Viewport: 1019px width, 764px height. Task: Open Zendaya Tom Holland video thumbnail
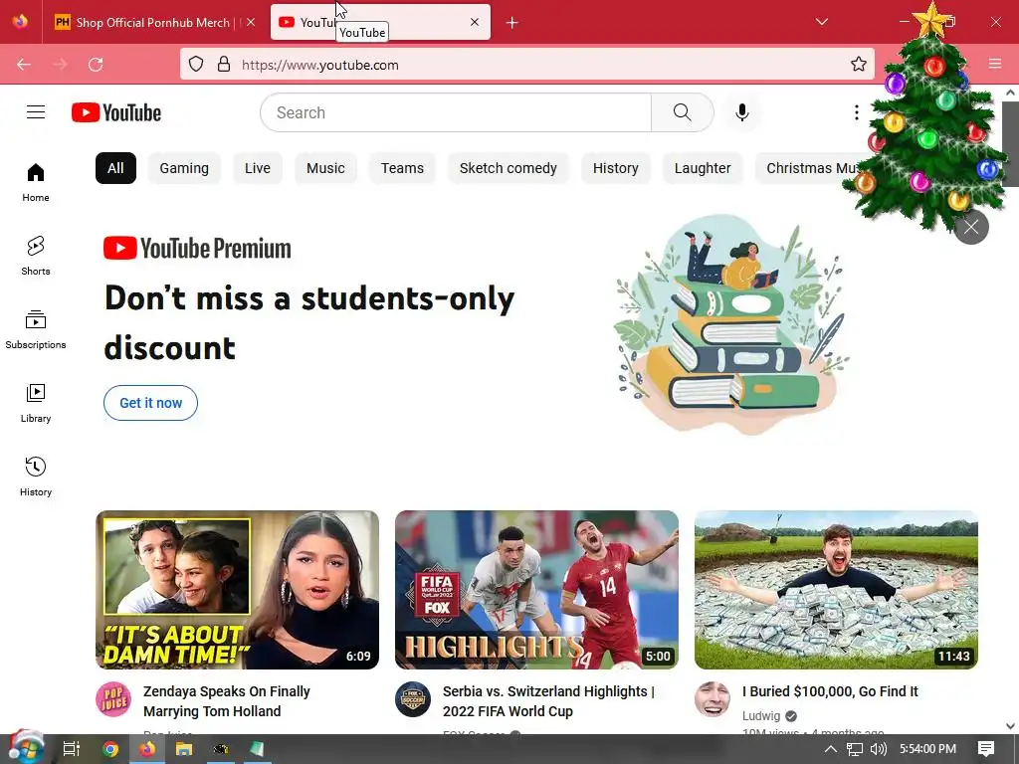coord(237,590)
